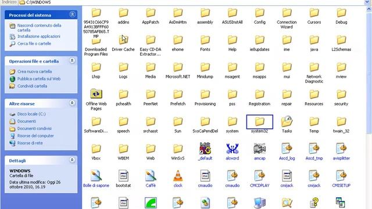The height and width of the screenshot is (209, 372).
Task: Click the scrollbar up arrow
Action: [x=369, y=9]
